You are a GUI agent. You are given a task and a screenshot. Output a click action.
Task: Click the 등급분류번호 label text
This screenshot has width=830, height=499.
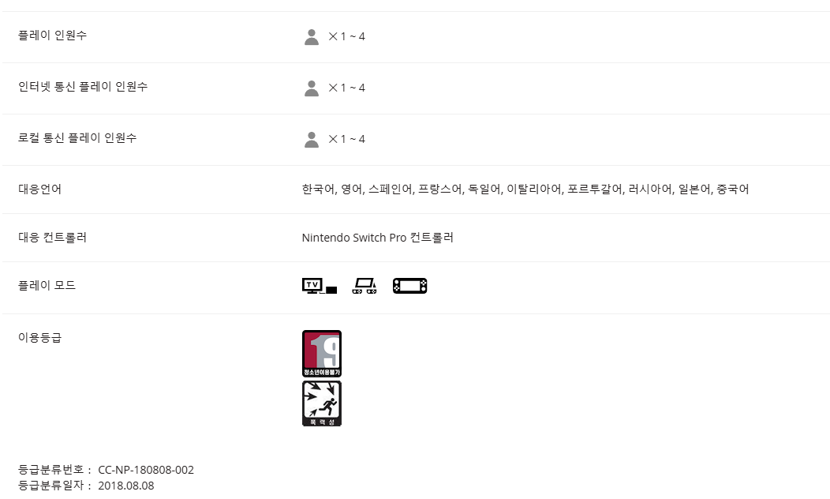[x=50, y=470]
